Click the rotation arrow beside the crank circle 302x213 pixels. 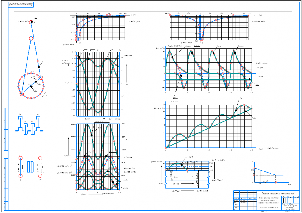pos(46,96)
